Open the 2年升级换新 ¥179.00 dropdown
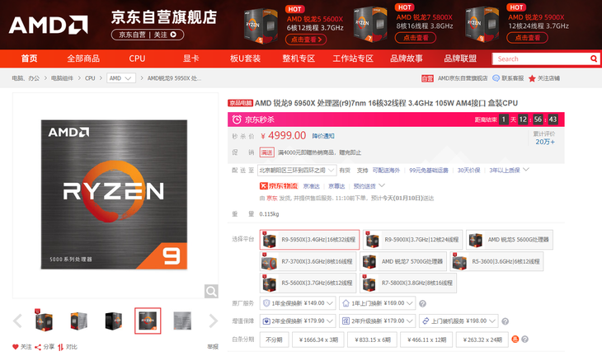Image resolution: width=602 pixels, height=356 pixels. tap(377, 321)
